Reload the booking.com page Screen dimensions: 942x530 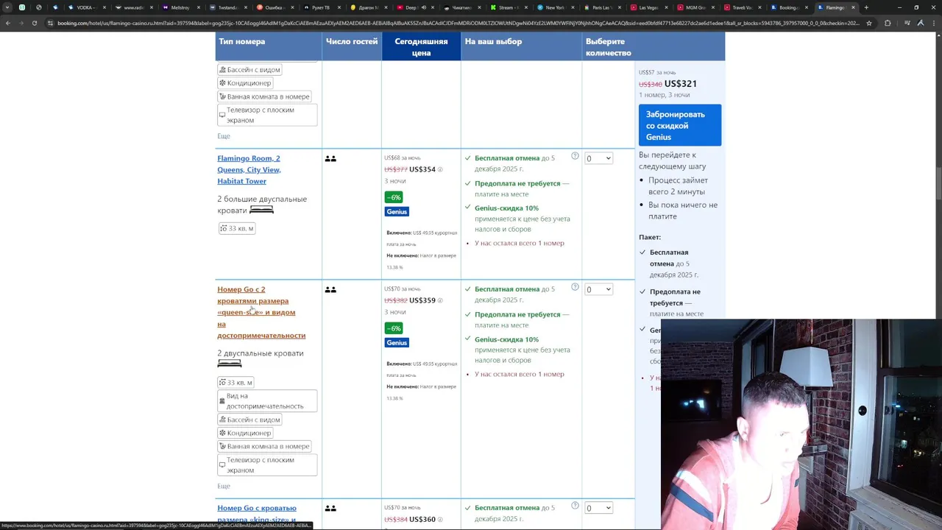[x=35, y=23]
